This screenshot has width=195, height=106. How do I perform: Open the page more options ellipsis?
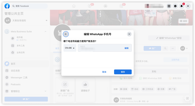pos(173,48)
